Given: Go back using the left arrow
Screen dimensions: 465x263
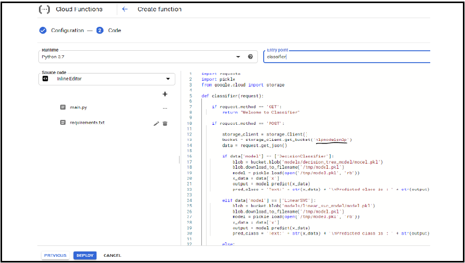Looking at the screenshot, I should click(125, 9).
